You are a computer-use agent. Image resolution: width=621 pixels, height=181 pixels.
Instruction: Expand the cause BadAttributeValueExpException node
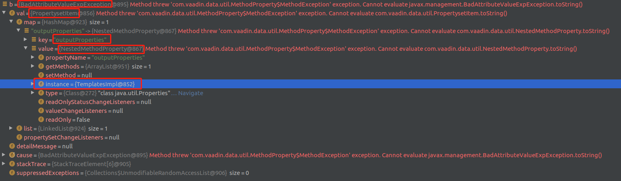pos(4,155)
